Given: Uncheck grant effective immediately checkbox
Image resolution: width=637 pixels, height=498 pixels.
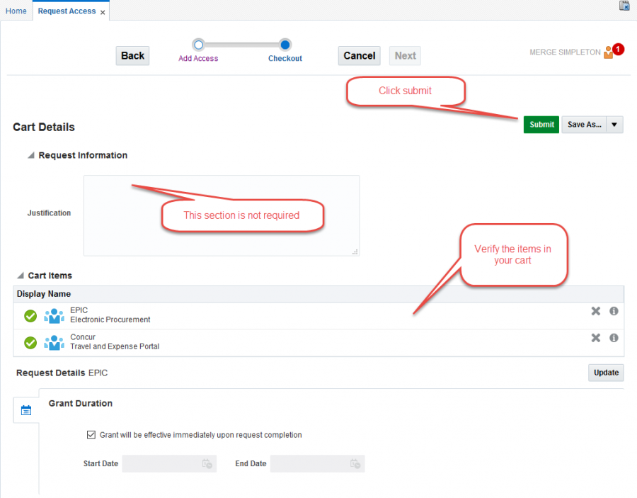Looking at the screenshot, I should pos(91,435).
